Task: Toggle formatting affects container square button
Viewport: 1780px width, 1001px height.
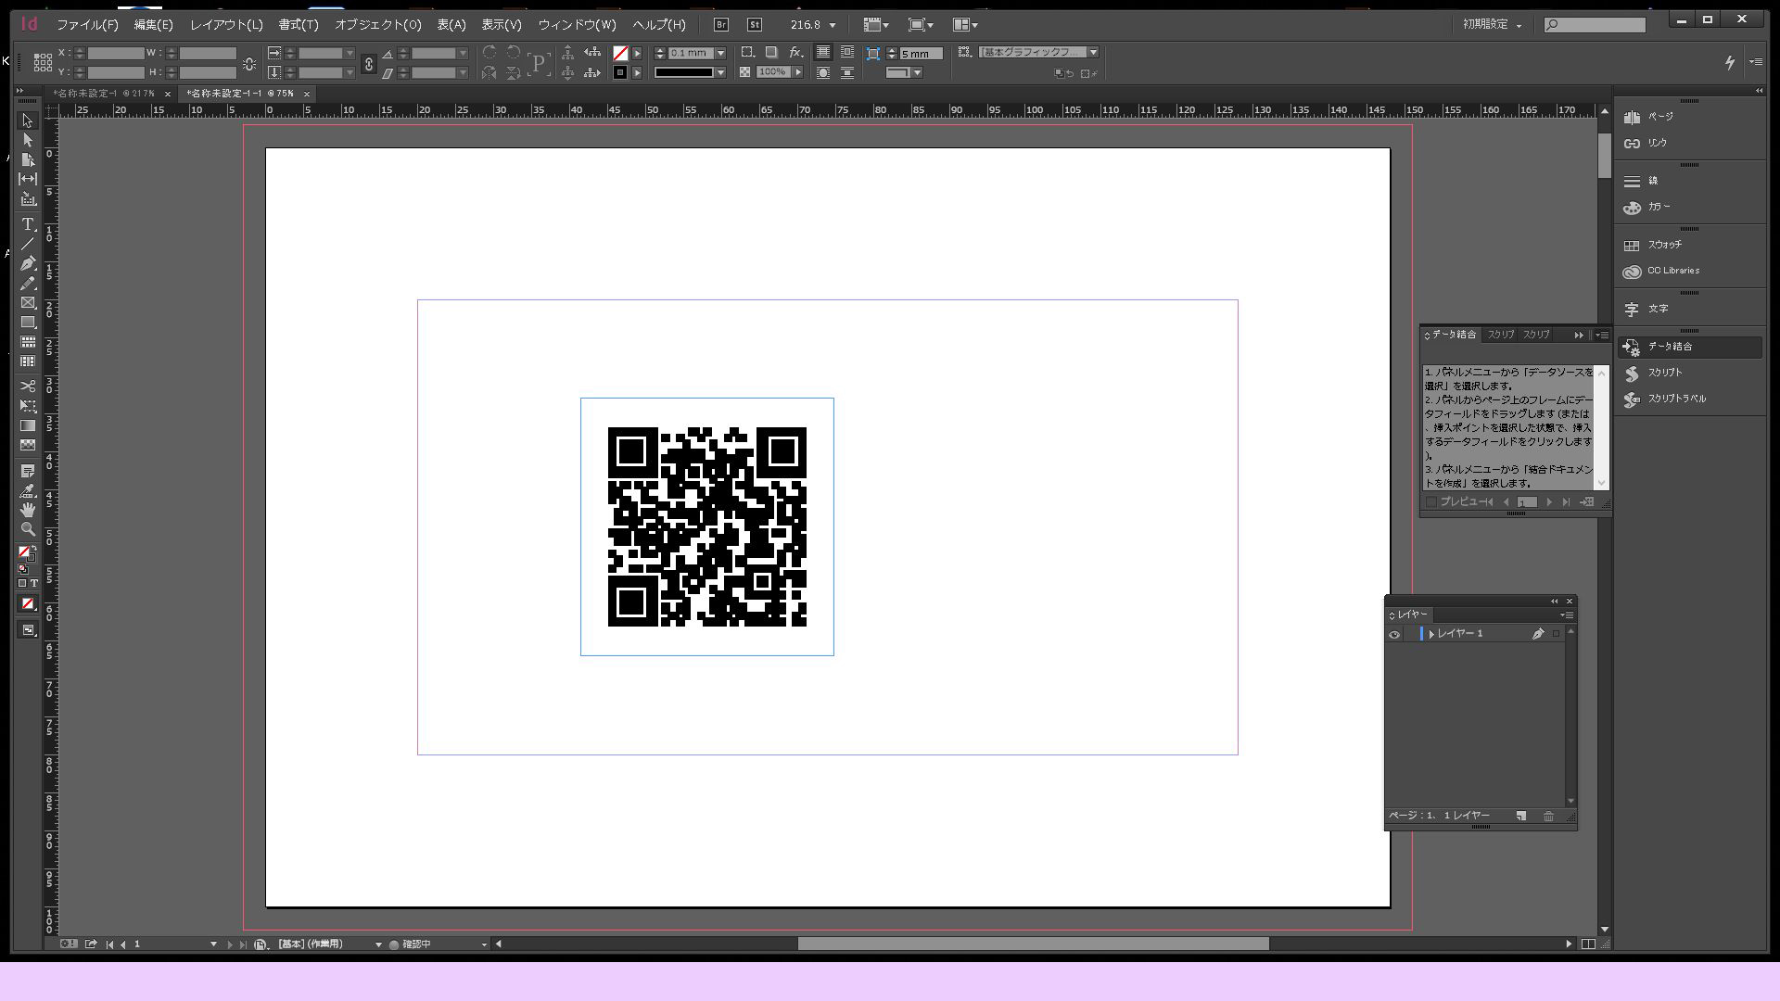Action: 22,583
